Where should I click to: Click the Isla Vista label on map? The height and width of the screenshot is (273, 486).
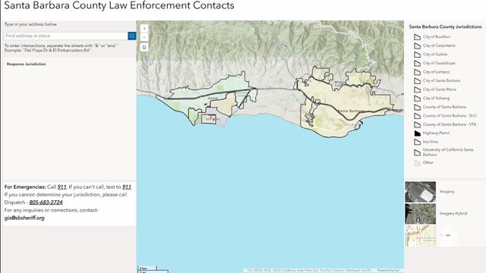point(213,119)
